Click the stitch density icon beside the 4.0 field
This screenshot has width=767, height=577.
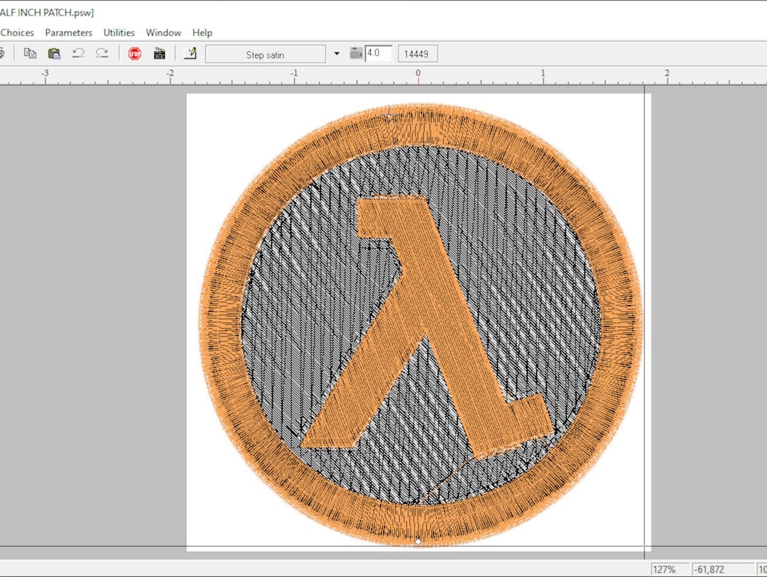point(355,53)
